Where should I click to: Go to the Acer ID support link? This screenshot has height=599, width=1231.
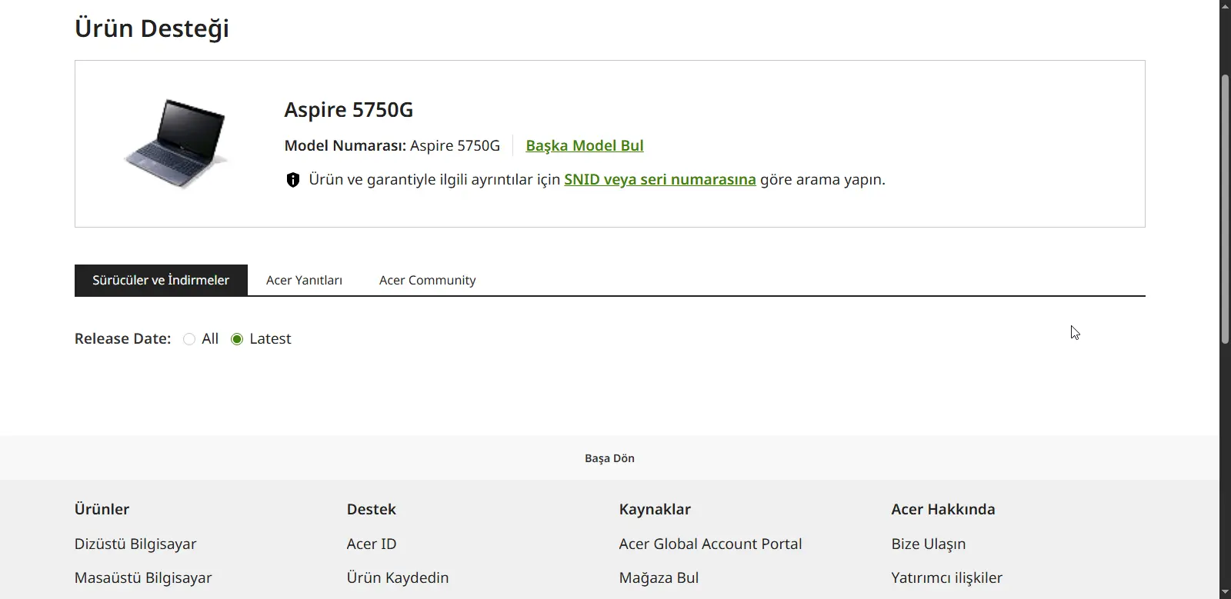coord(372,544)
